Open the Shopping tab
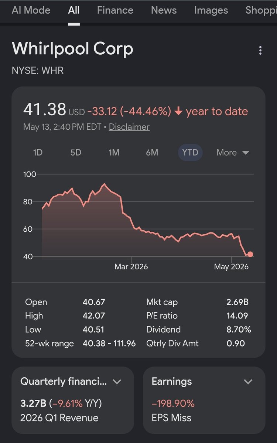This screenshot has height=443, width=277. coord(261,10)
